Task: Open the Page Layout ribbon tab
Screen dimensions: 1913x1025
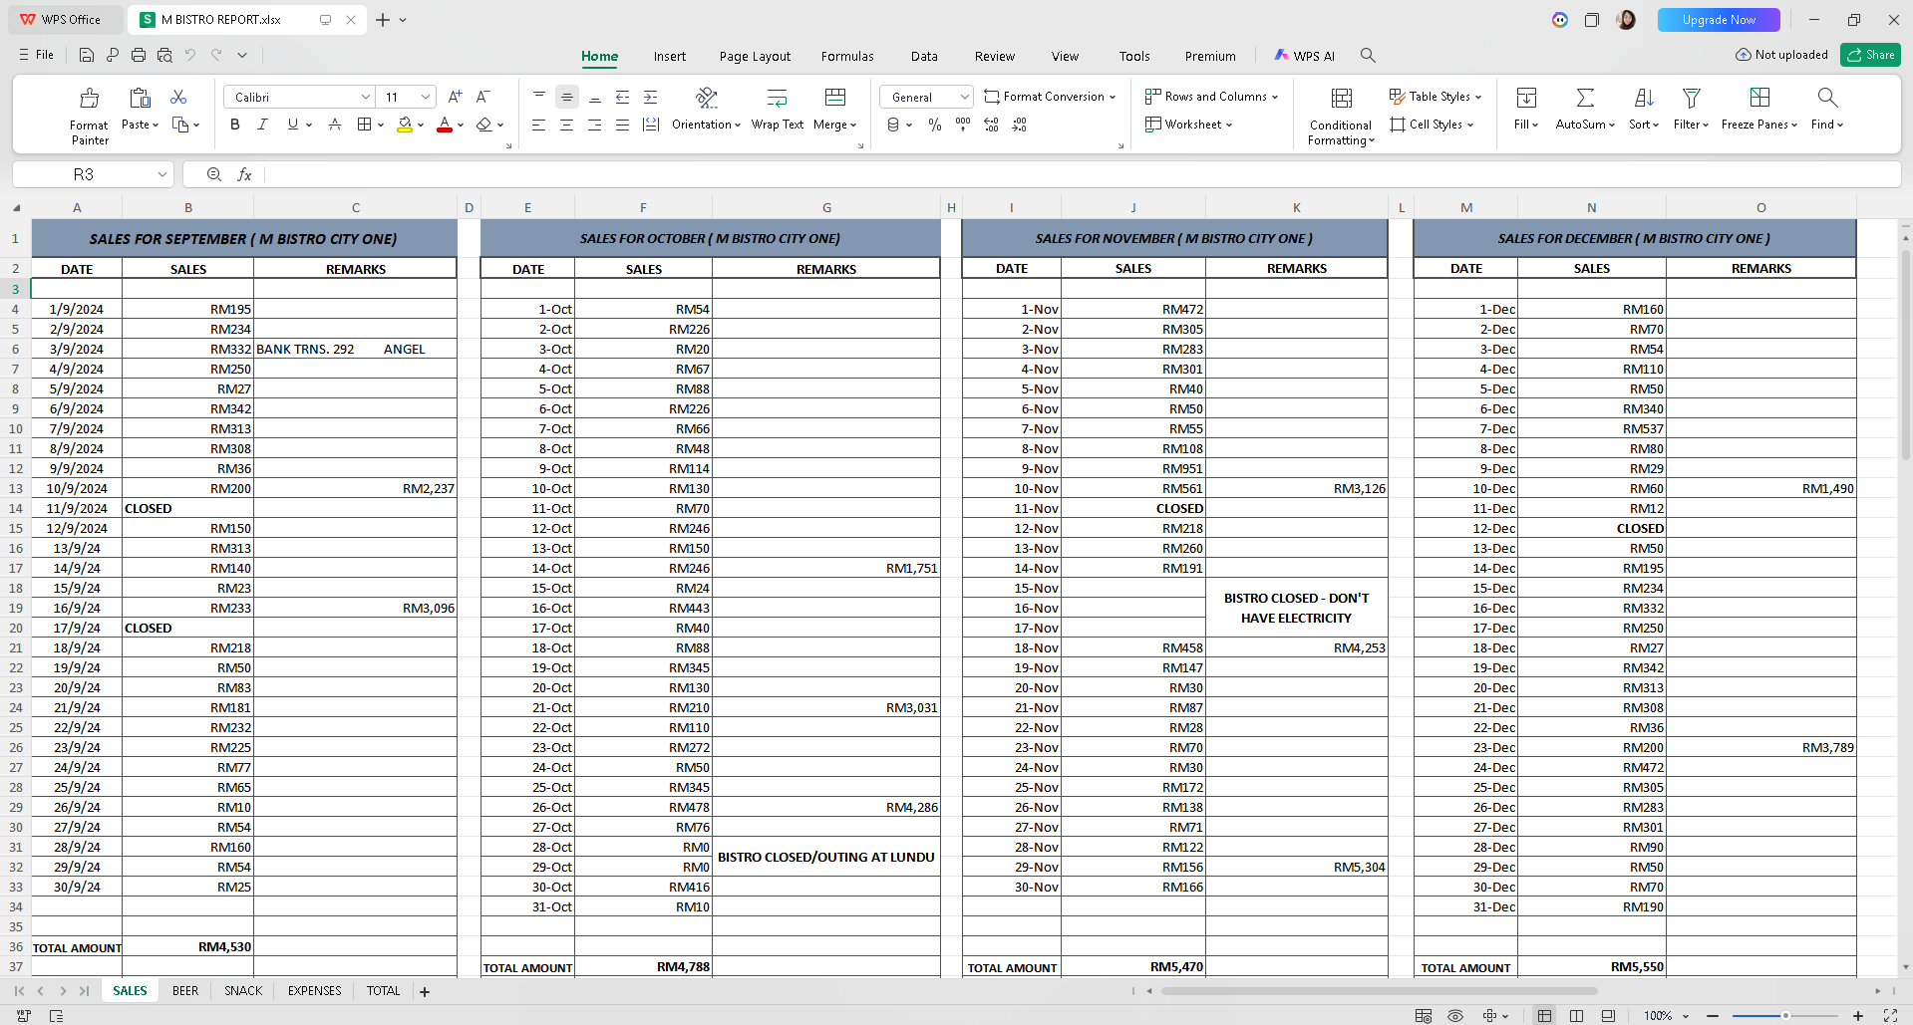Action: (755, 57)
